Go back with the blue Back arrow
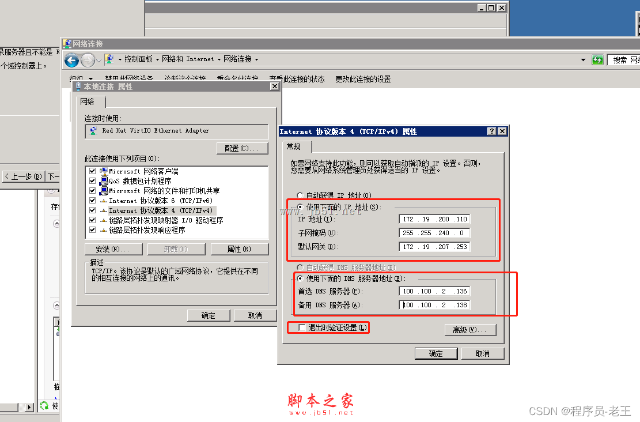640x422 pixels. (x=72, y=60)
